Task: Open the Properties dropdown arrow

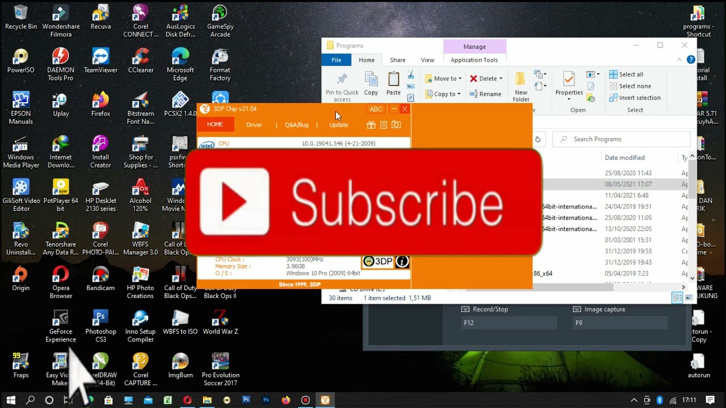Action: tap(569, 99)
